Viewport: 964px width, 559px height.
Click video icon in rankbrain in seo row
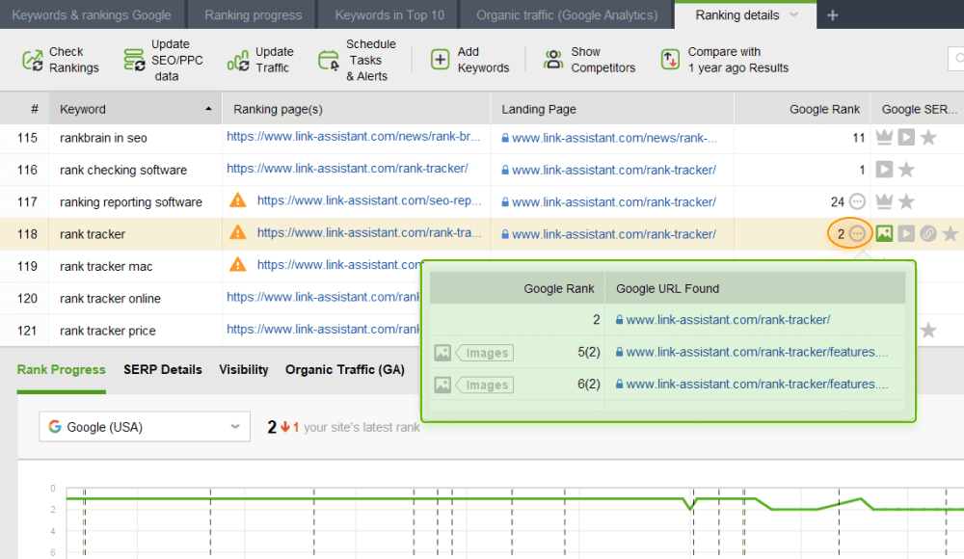pyautogui.click(x=906, y=138)
